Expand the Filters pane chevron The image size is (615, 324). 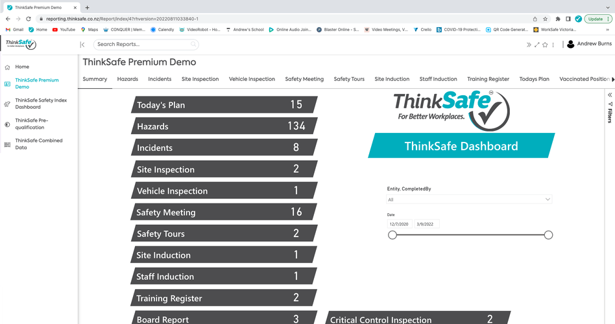[x=610, y=95]
